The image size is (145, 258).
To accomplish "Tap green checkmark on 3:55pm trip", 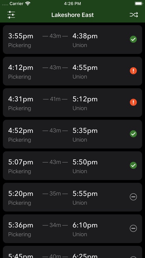I will click(x=133, y=39).
